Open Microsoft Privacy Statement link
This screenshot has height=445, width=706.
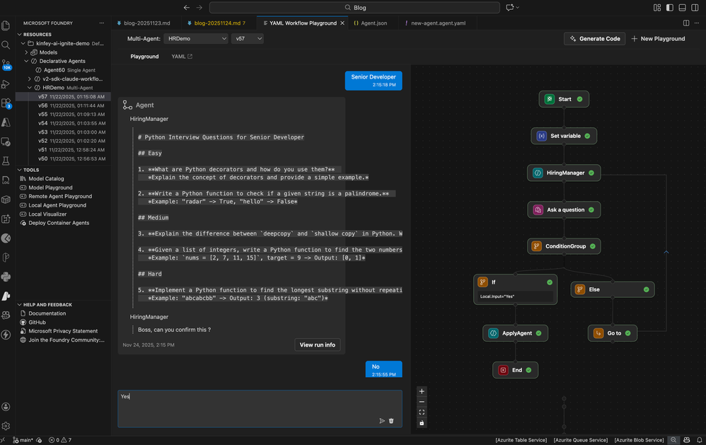63,331
